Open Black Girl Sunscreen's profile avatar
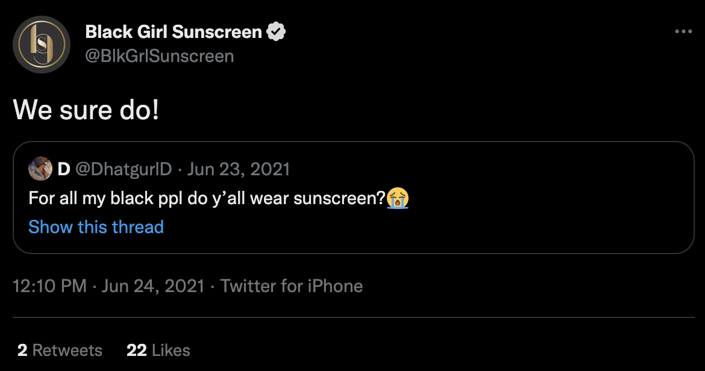Viewport: 705px width, 371px height. [x=42, y=45]
